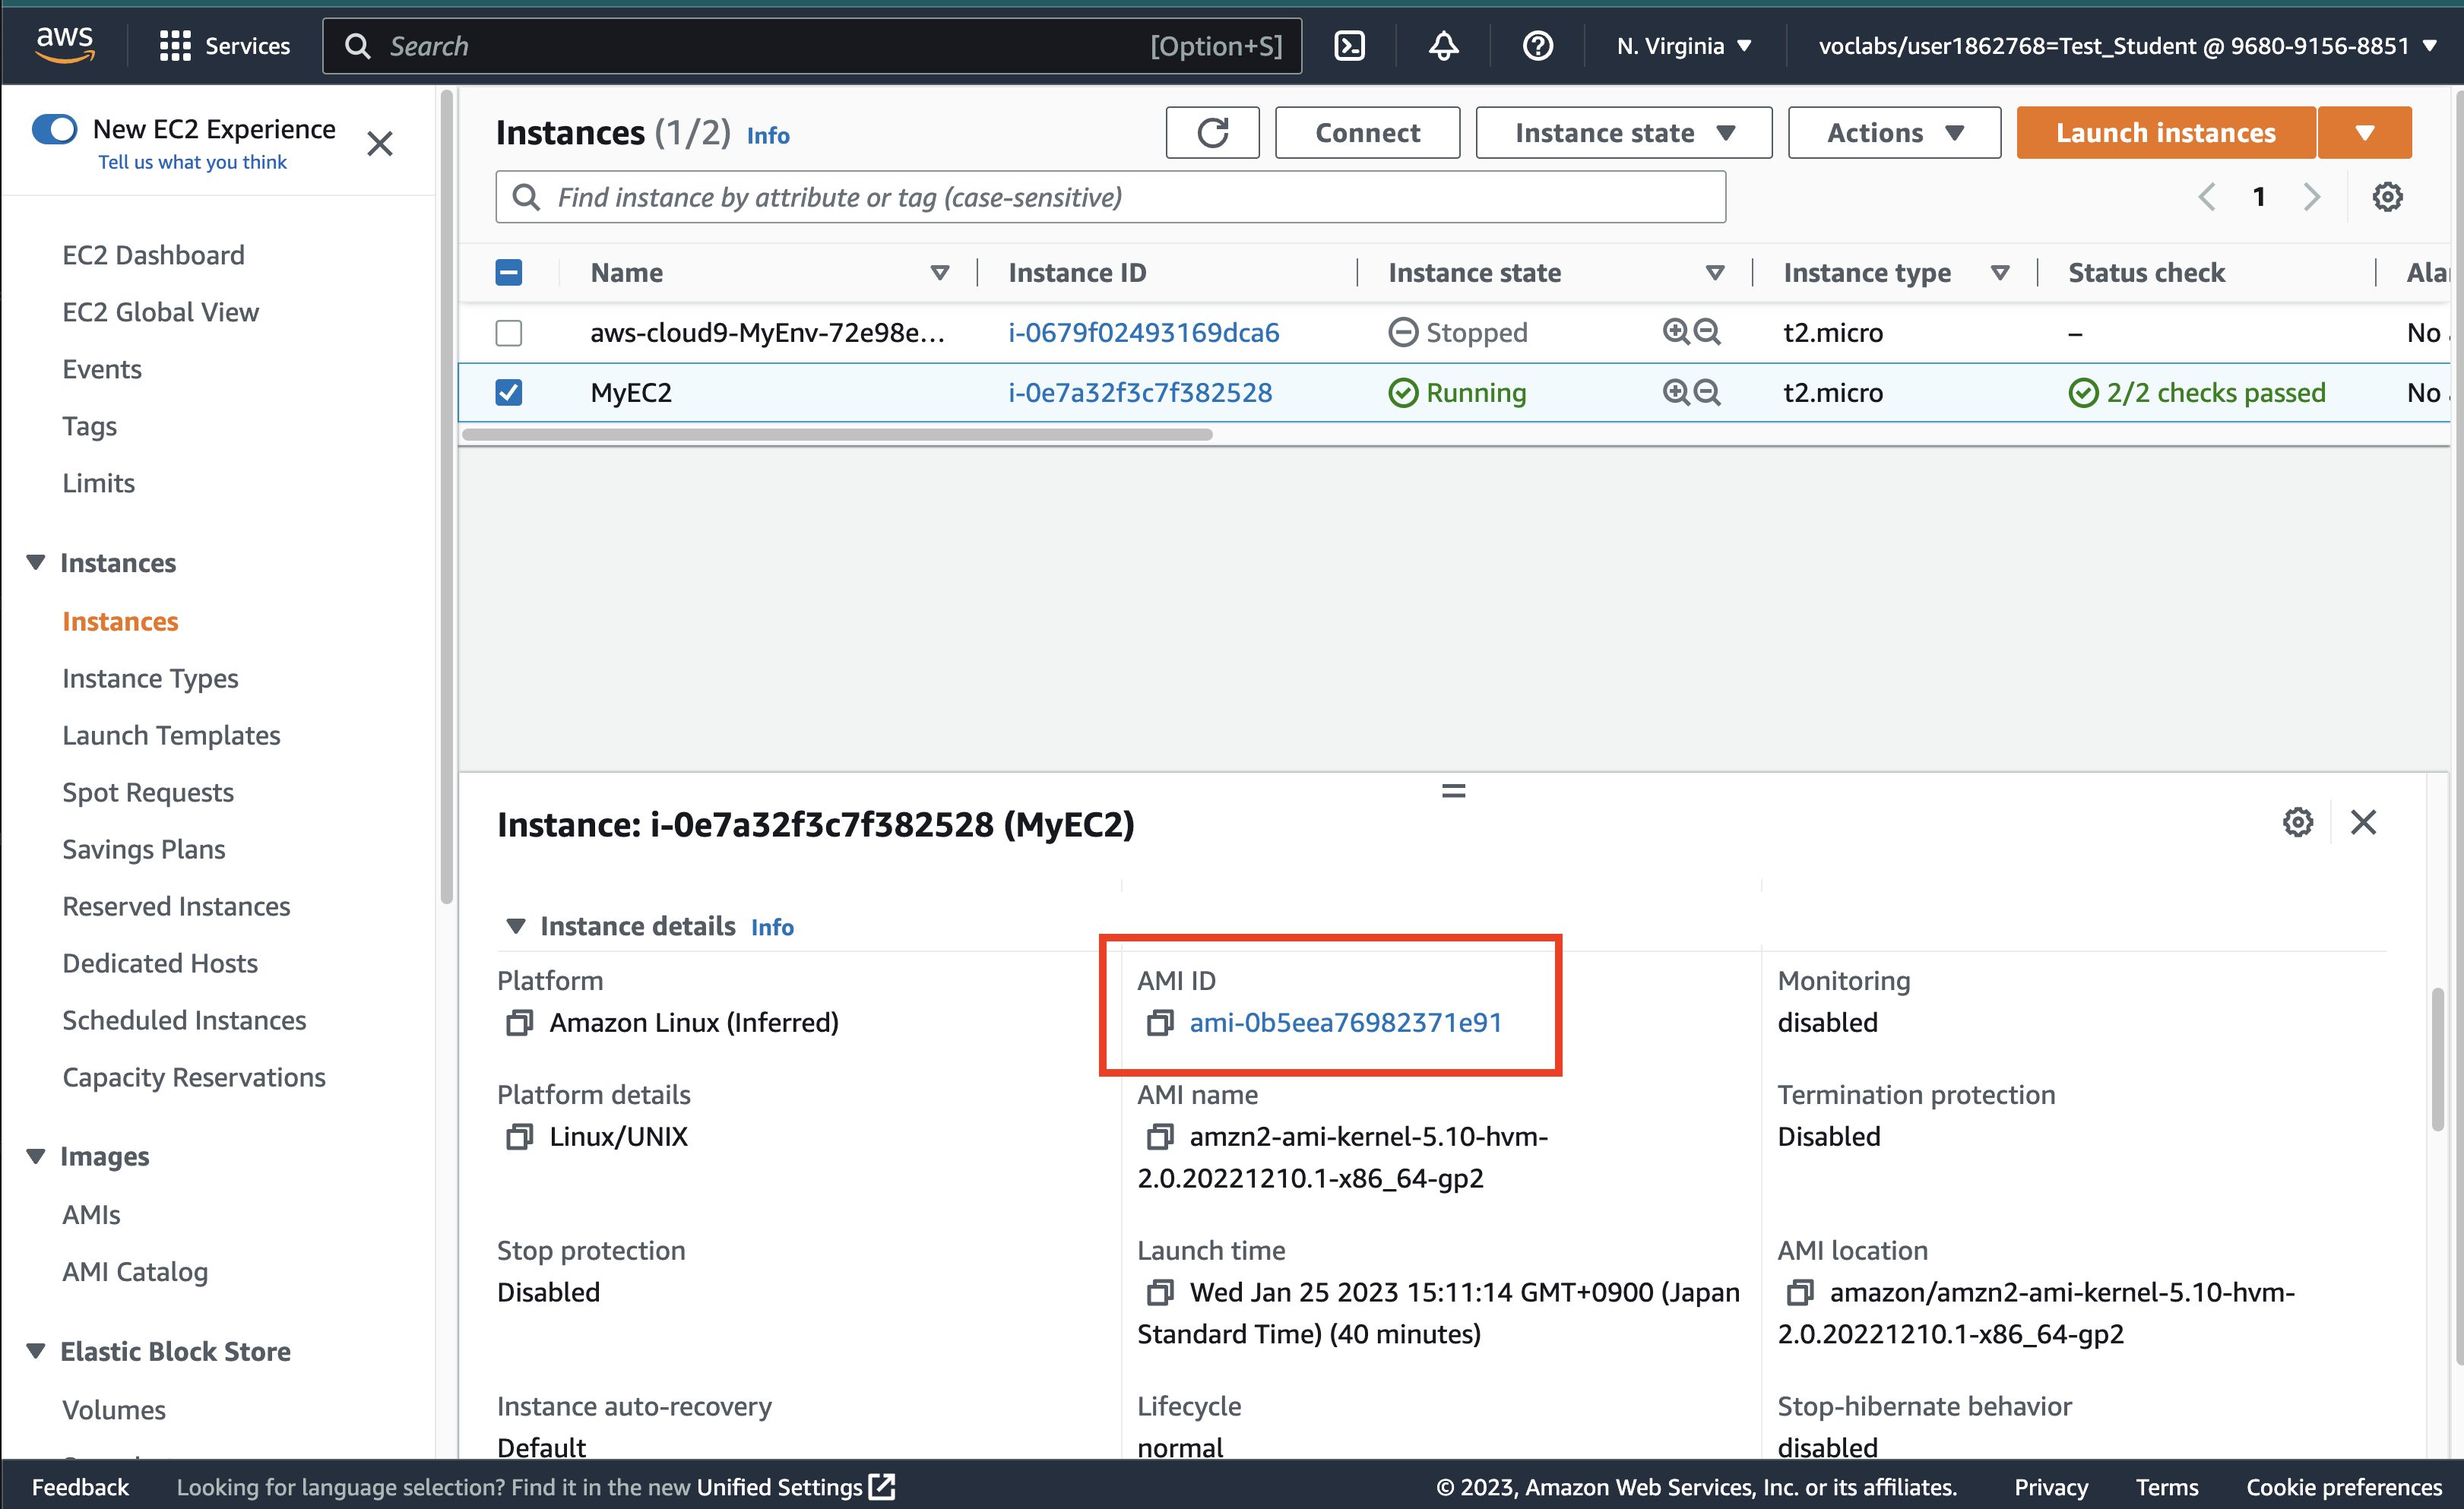Refresh the instances list
The width and height of the screenshot is (2464, 1509).
[1212, 132]
